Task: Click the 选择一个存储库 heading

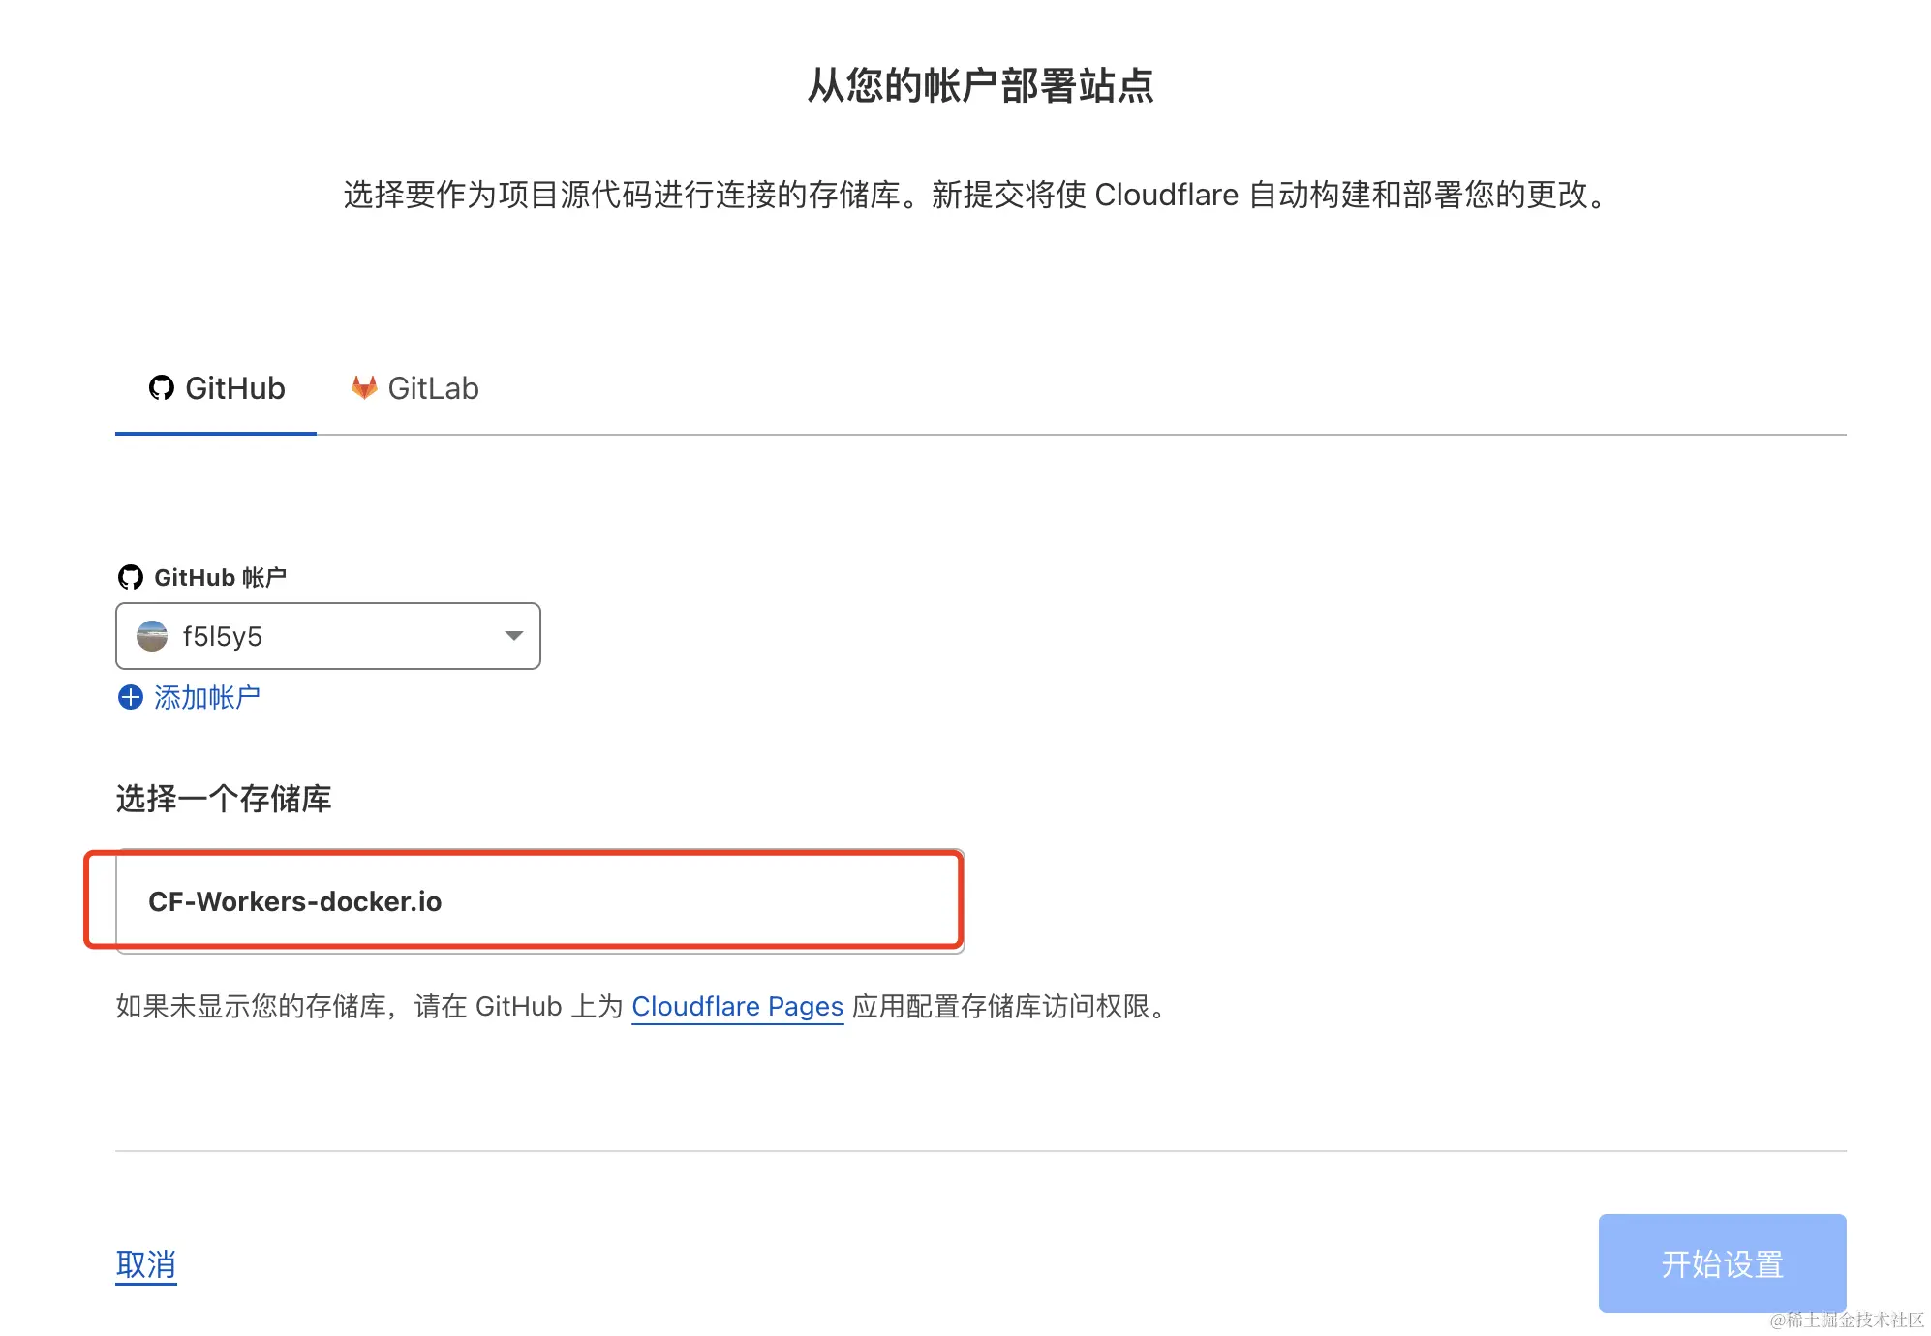Action: (x=224, y=799)
